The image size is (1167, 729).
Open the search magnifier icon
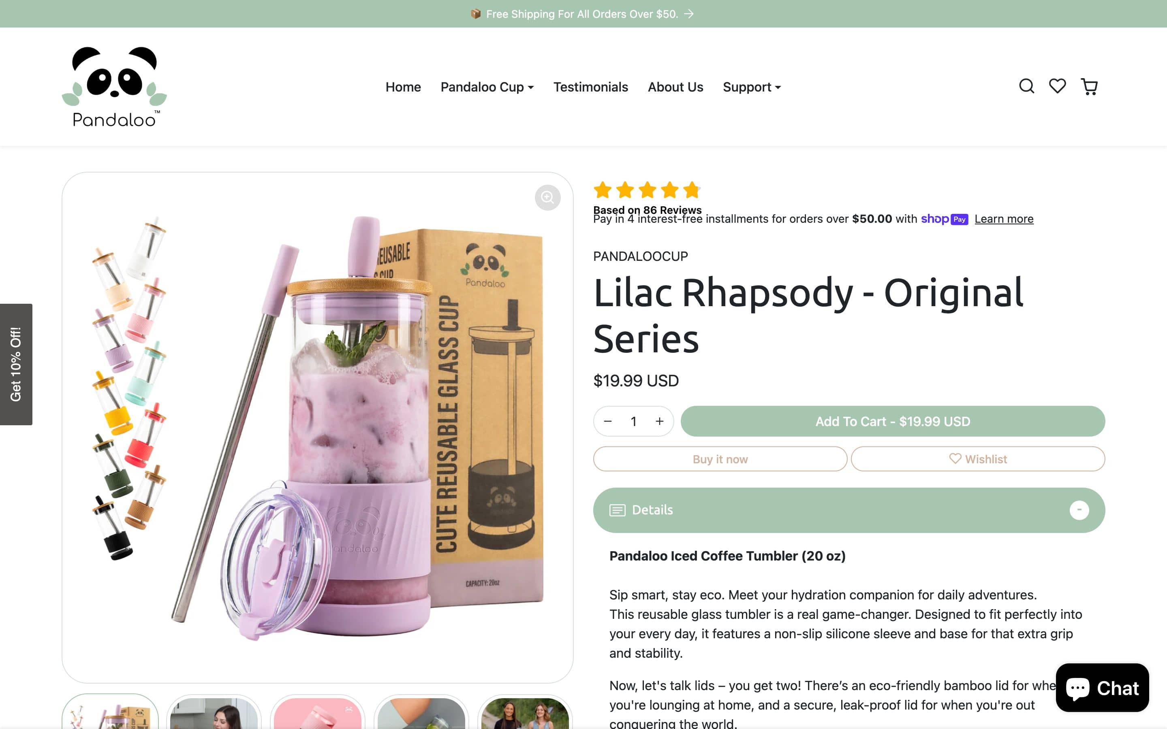pos(1026,86)
